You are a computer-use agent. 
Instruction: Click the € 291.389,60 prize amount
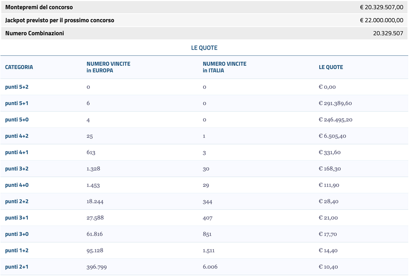pos(335,103)
